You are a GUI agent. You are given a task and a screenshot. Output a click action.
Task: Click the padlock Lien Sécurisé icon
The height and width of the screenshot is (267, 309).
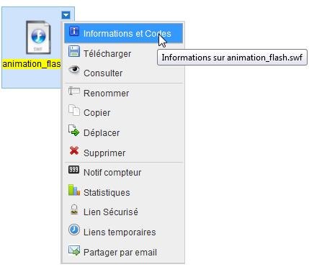coord(74,209)
